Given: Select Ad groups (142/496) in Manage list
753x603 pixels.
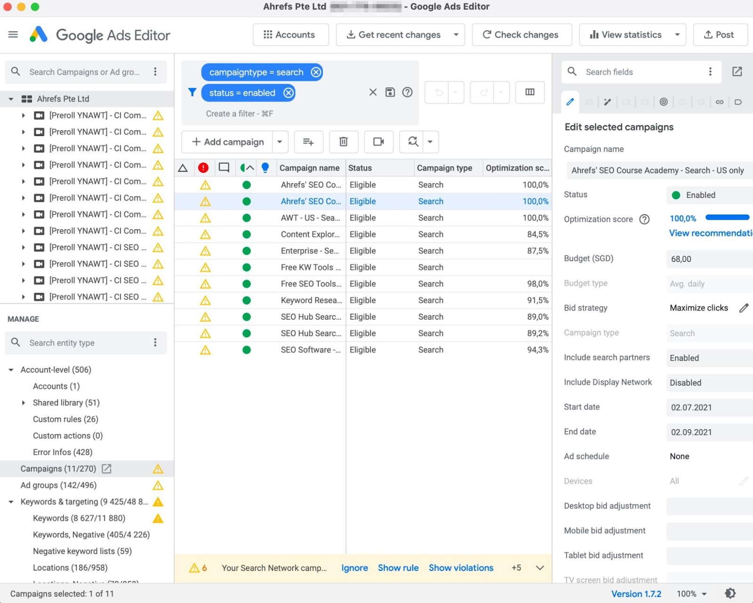Looking at the screenshot, I should pyautogui.click(x=58, y=485).
